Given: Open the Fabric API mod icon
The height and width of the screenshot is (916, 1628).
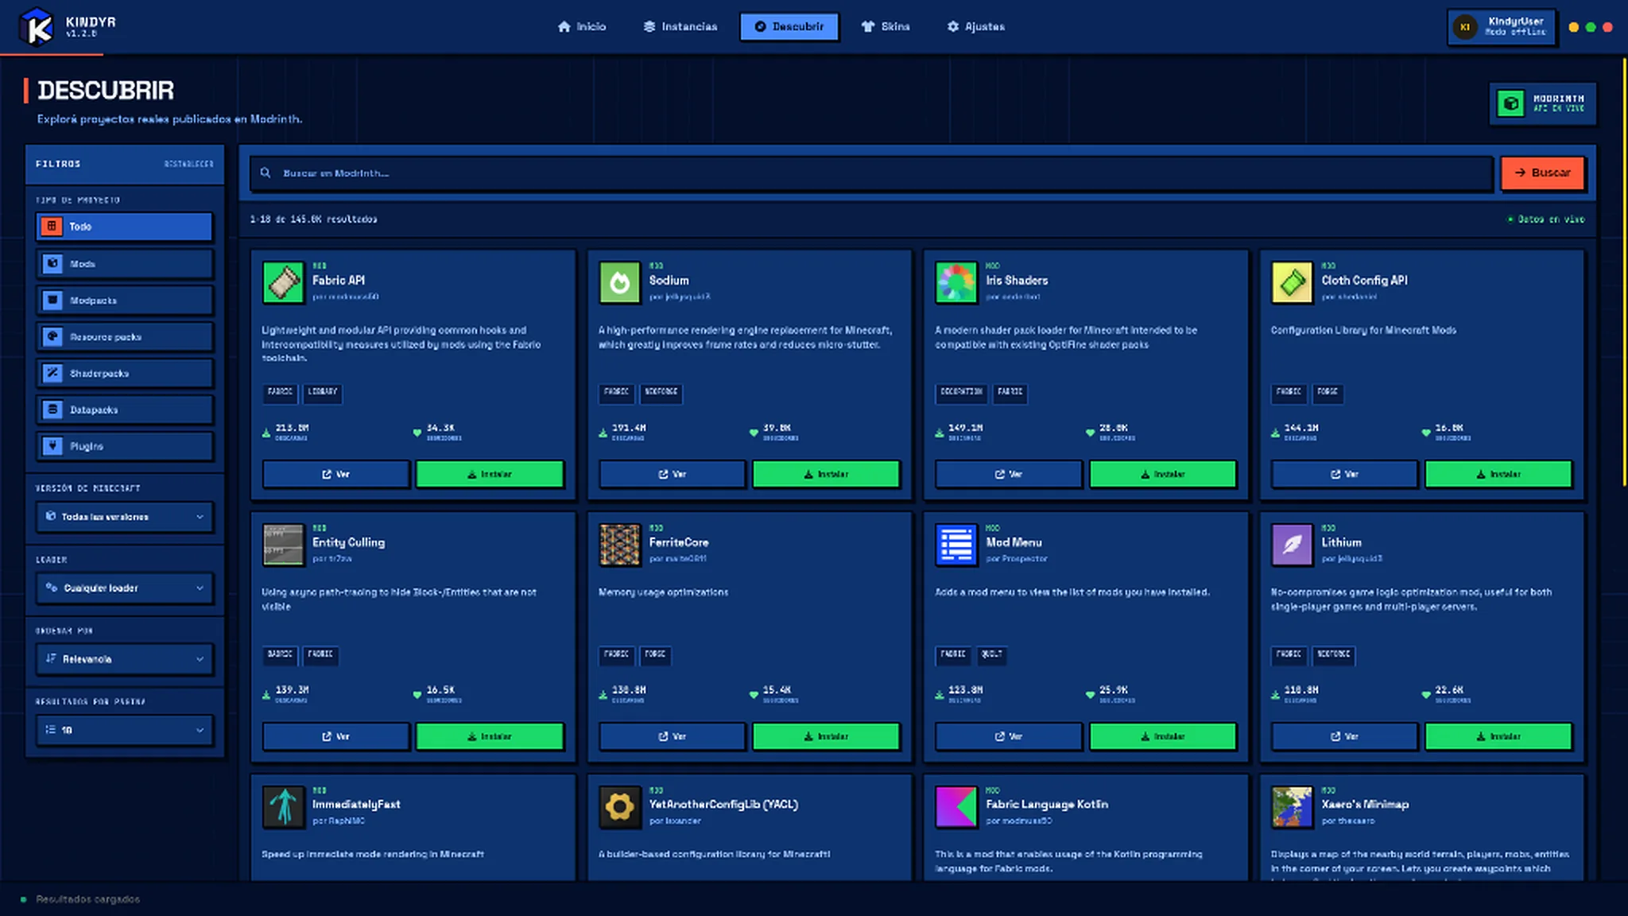Looking at the screenshot, I should [283, 282].
